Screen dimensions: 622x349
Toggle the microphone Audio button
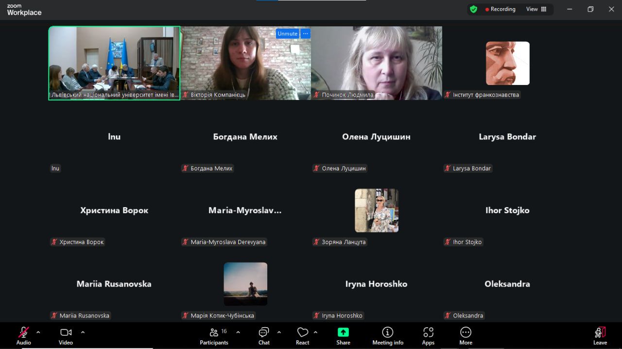(x=23, y=335)
